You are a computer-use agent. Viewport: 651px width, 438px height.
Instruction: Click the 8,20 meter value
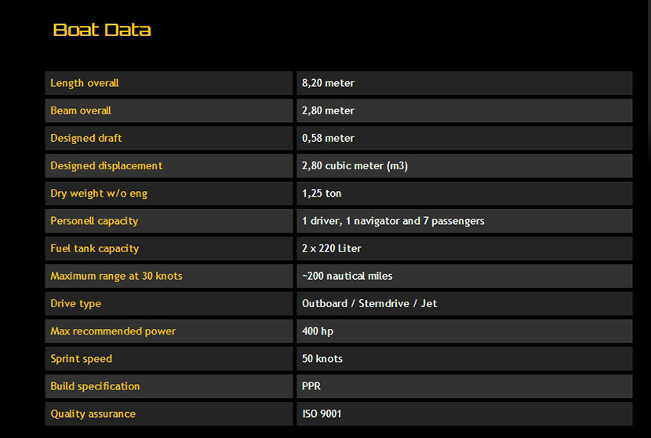pyautogui.click(x=329, y=83)
